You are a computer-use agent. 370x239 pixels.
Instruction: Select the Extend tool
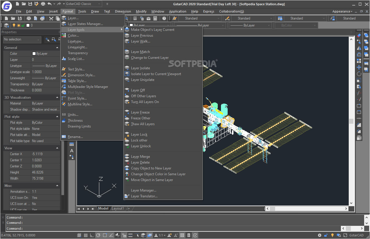(x=359, y=99)
